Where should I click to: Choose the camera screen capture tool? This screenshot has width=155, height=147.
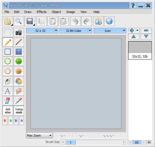19,32
